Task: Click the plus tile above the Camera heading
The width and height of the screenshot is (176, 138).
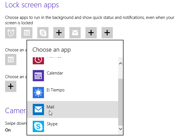Action: 11,86
